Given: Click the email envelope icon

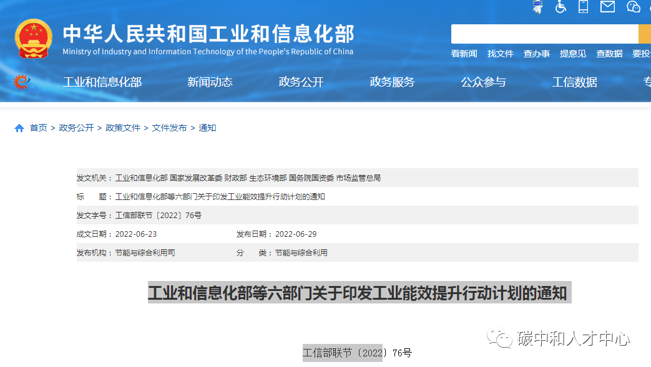Looking at the screenshot, I should coord(607,7).
